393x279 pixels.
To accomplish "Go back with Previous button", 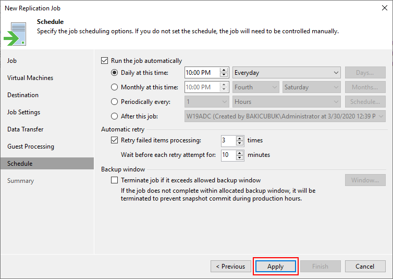I will click(230, 267).
